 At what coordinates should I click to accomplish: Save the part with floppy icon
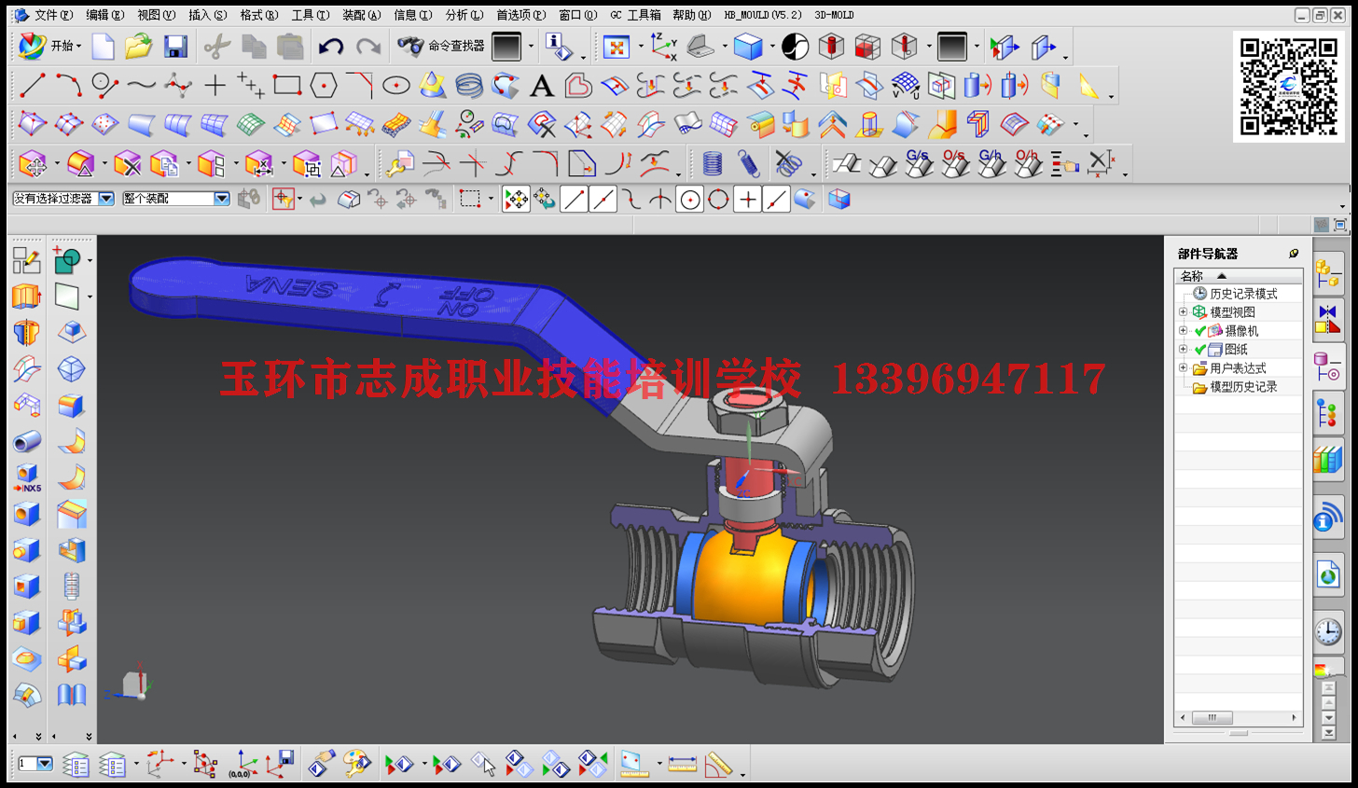(175, 46)
